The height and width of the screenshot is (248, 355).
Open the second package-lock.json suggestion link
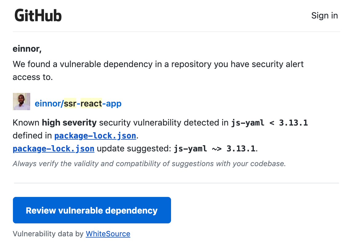click(x=53, y=149)
